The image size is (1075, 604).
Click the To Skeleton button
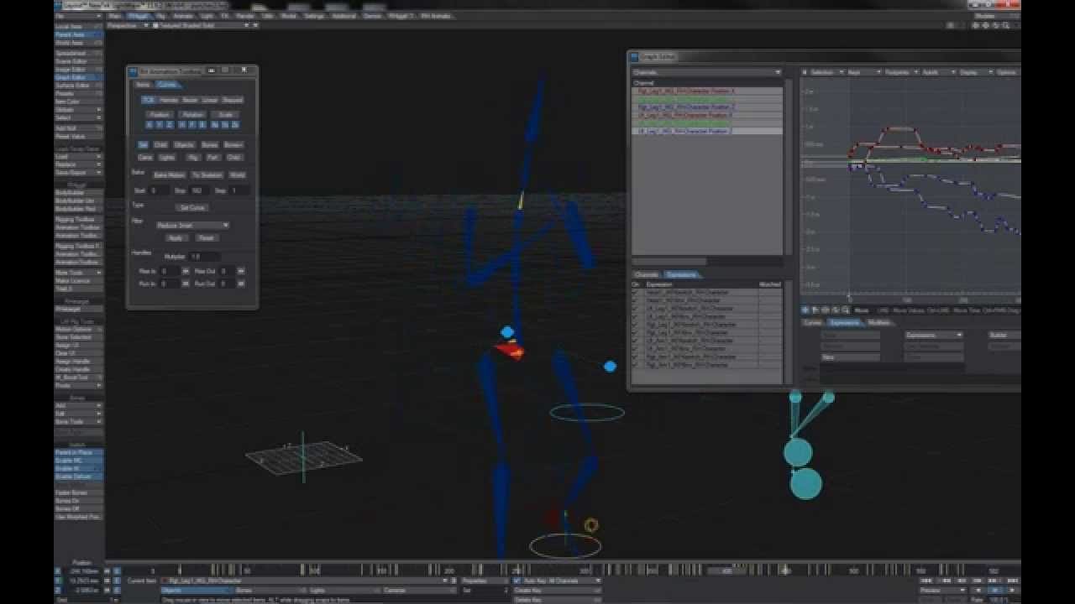pyautogui.click(x=207, y=175)
